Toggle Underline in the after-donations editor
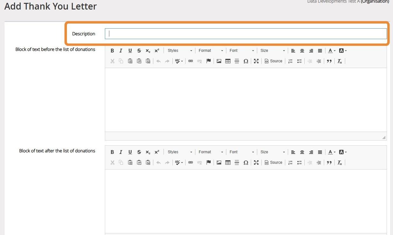This screenshot has height=235, width=393. 130,152
